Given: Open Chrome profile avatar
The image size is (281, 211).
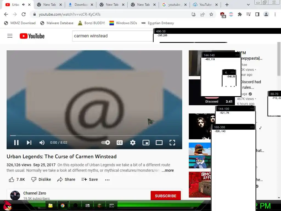Looking at the screenshot, I should (266, 14).
